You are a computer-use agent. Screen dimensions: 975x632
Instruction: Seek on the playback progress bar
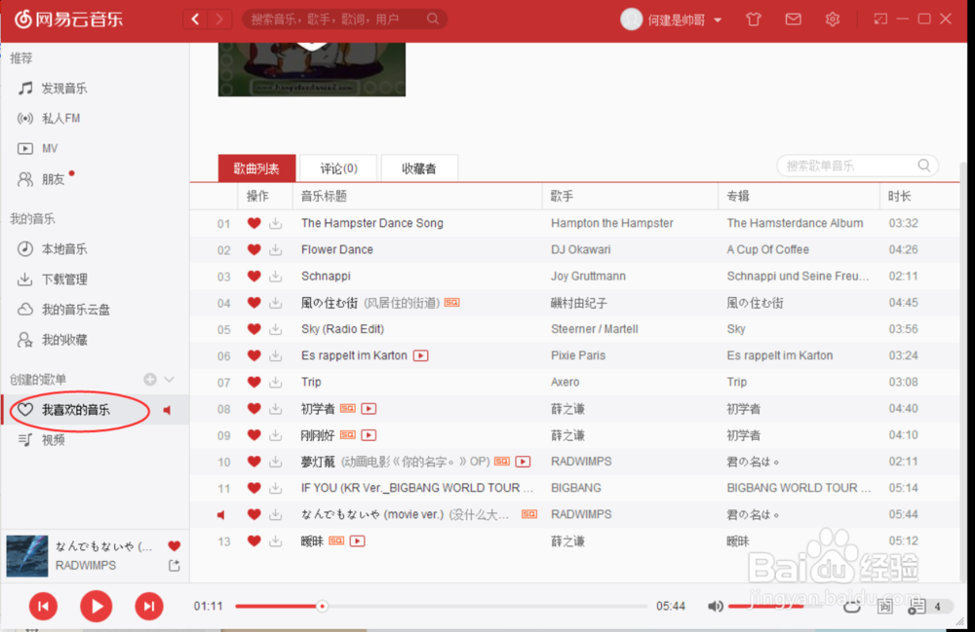pos(442,606)
